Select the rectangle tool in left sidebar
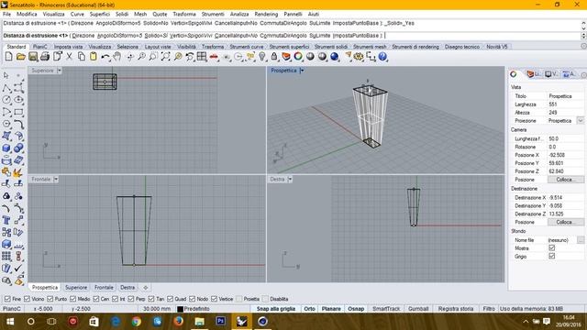The image size is (587, 330). [18, 112]
